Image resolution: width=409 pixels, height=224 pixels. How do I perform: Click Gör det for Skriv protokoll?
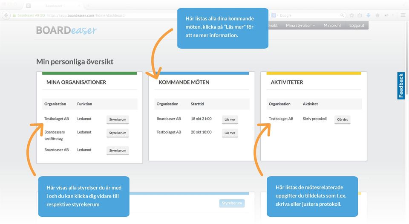tap(342, 119)
